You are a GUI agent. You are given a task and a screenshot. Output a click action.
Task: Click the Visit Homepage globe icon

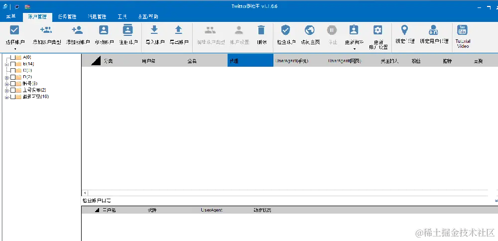coord(310,30)
